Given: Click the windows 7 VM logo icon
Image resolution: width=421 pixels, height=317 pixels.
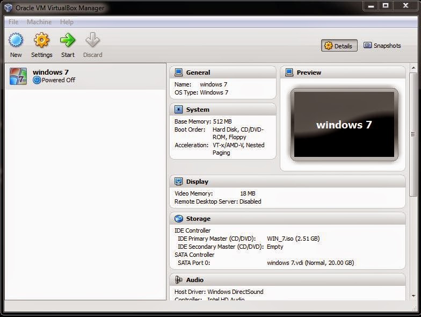Looking at the screenshot, I should point(18,76).
